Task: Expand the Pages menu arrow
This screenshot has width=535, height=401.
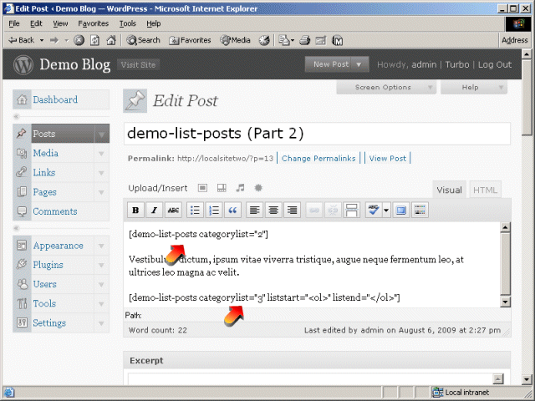Action: (x=101, y=192)
